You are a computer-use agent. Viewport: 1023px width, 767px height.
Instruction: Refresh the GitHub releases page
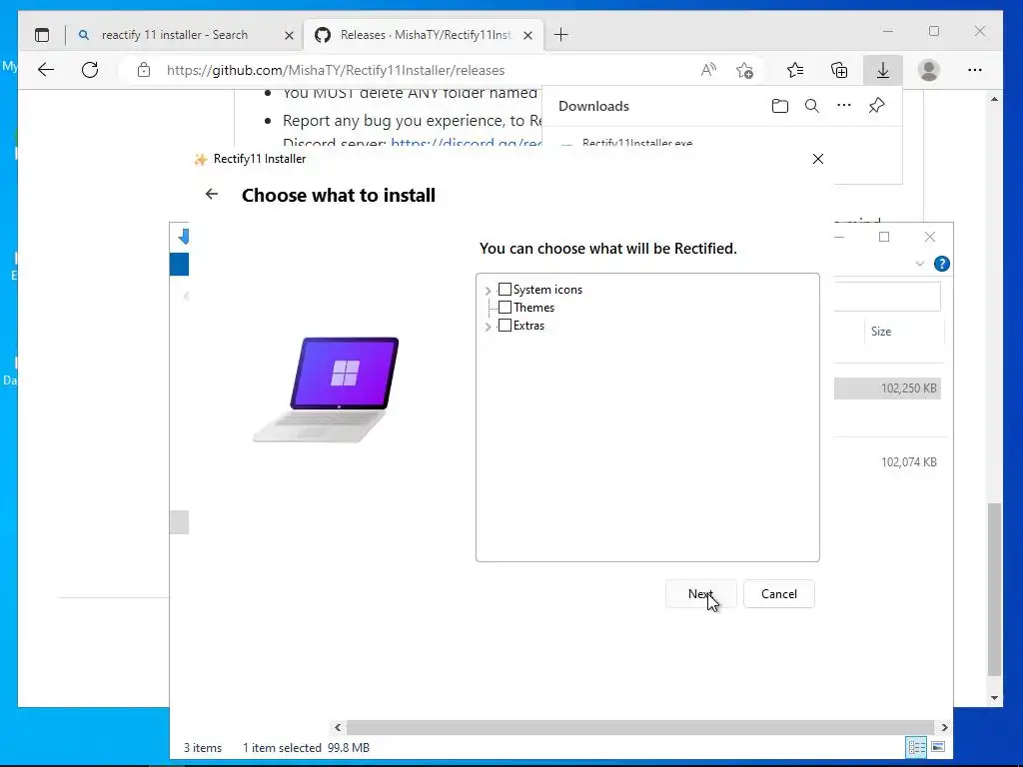90,70
